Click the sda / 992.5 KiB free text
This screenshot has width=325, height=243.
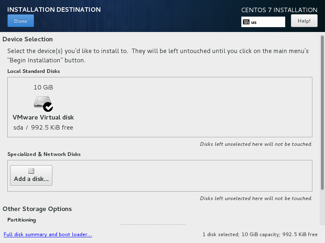click(43, 128)
